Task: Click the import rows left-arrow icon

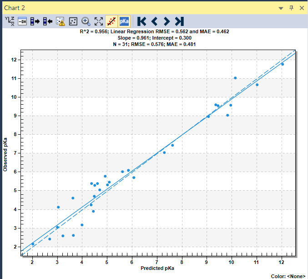Action: (48, 21)
